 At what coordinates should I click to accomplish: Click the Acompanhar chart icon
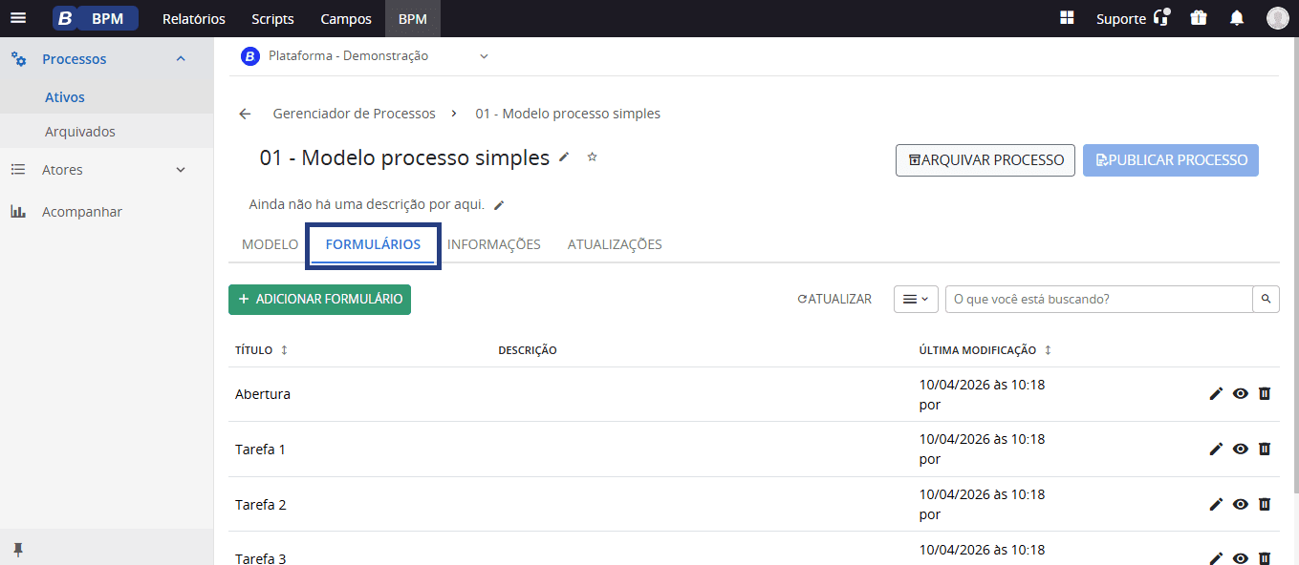coord(18,212)
